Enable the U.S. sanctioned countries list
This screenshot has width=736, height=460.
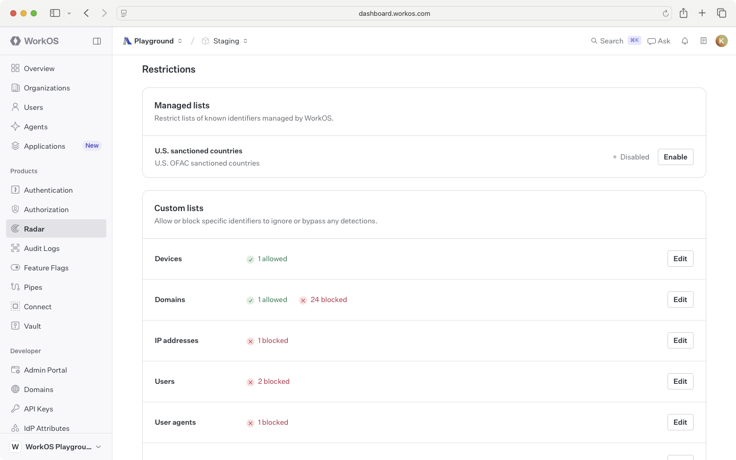[675, 157]
